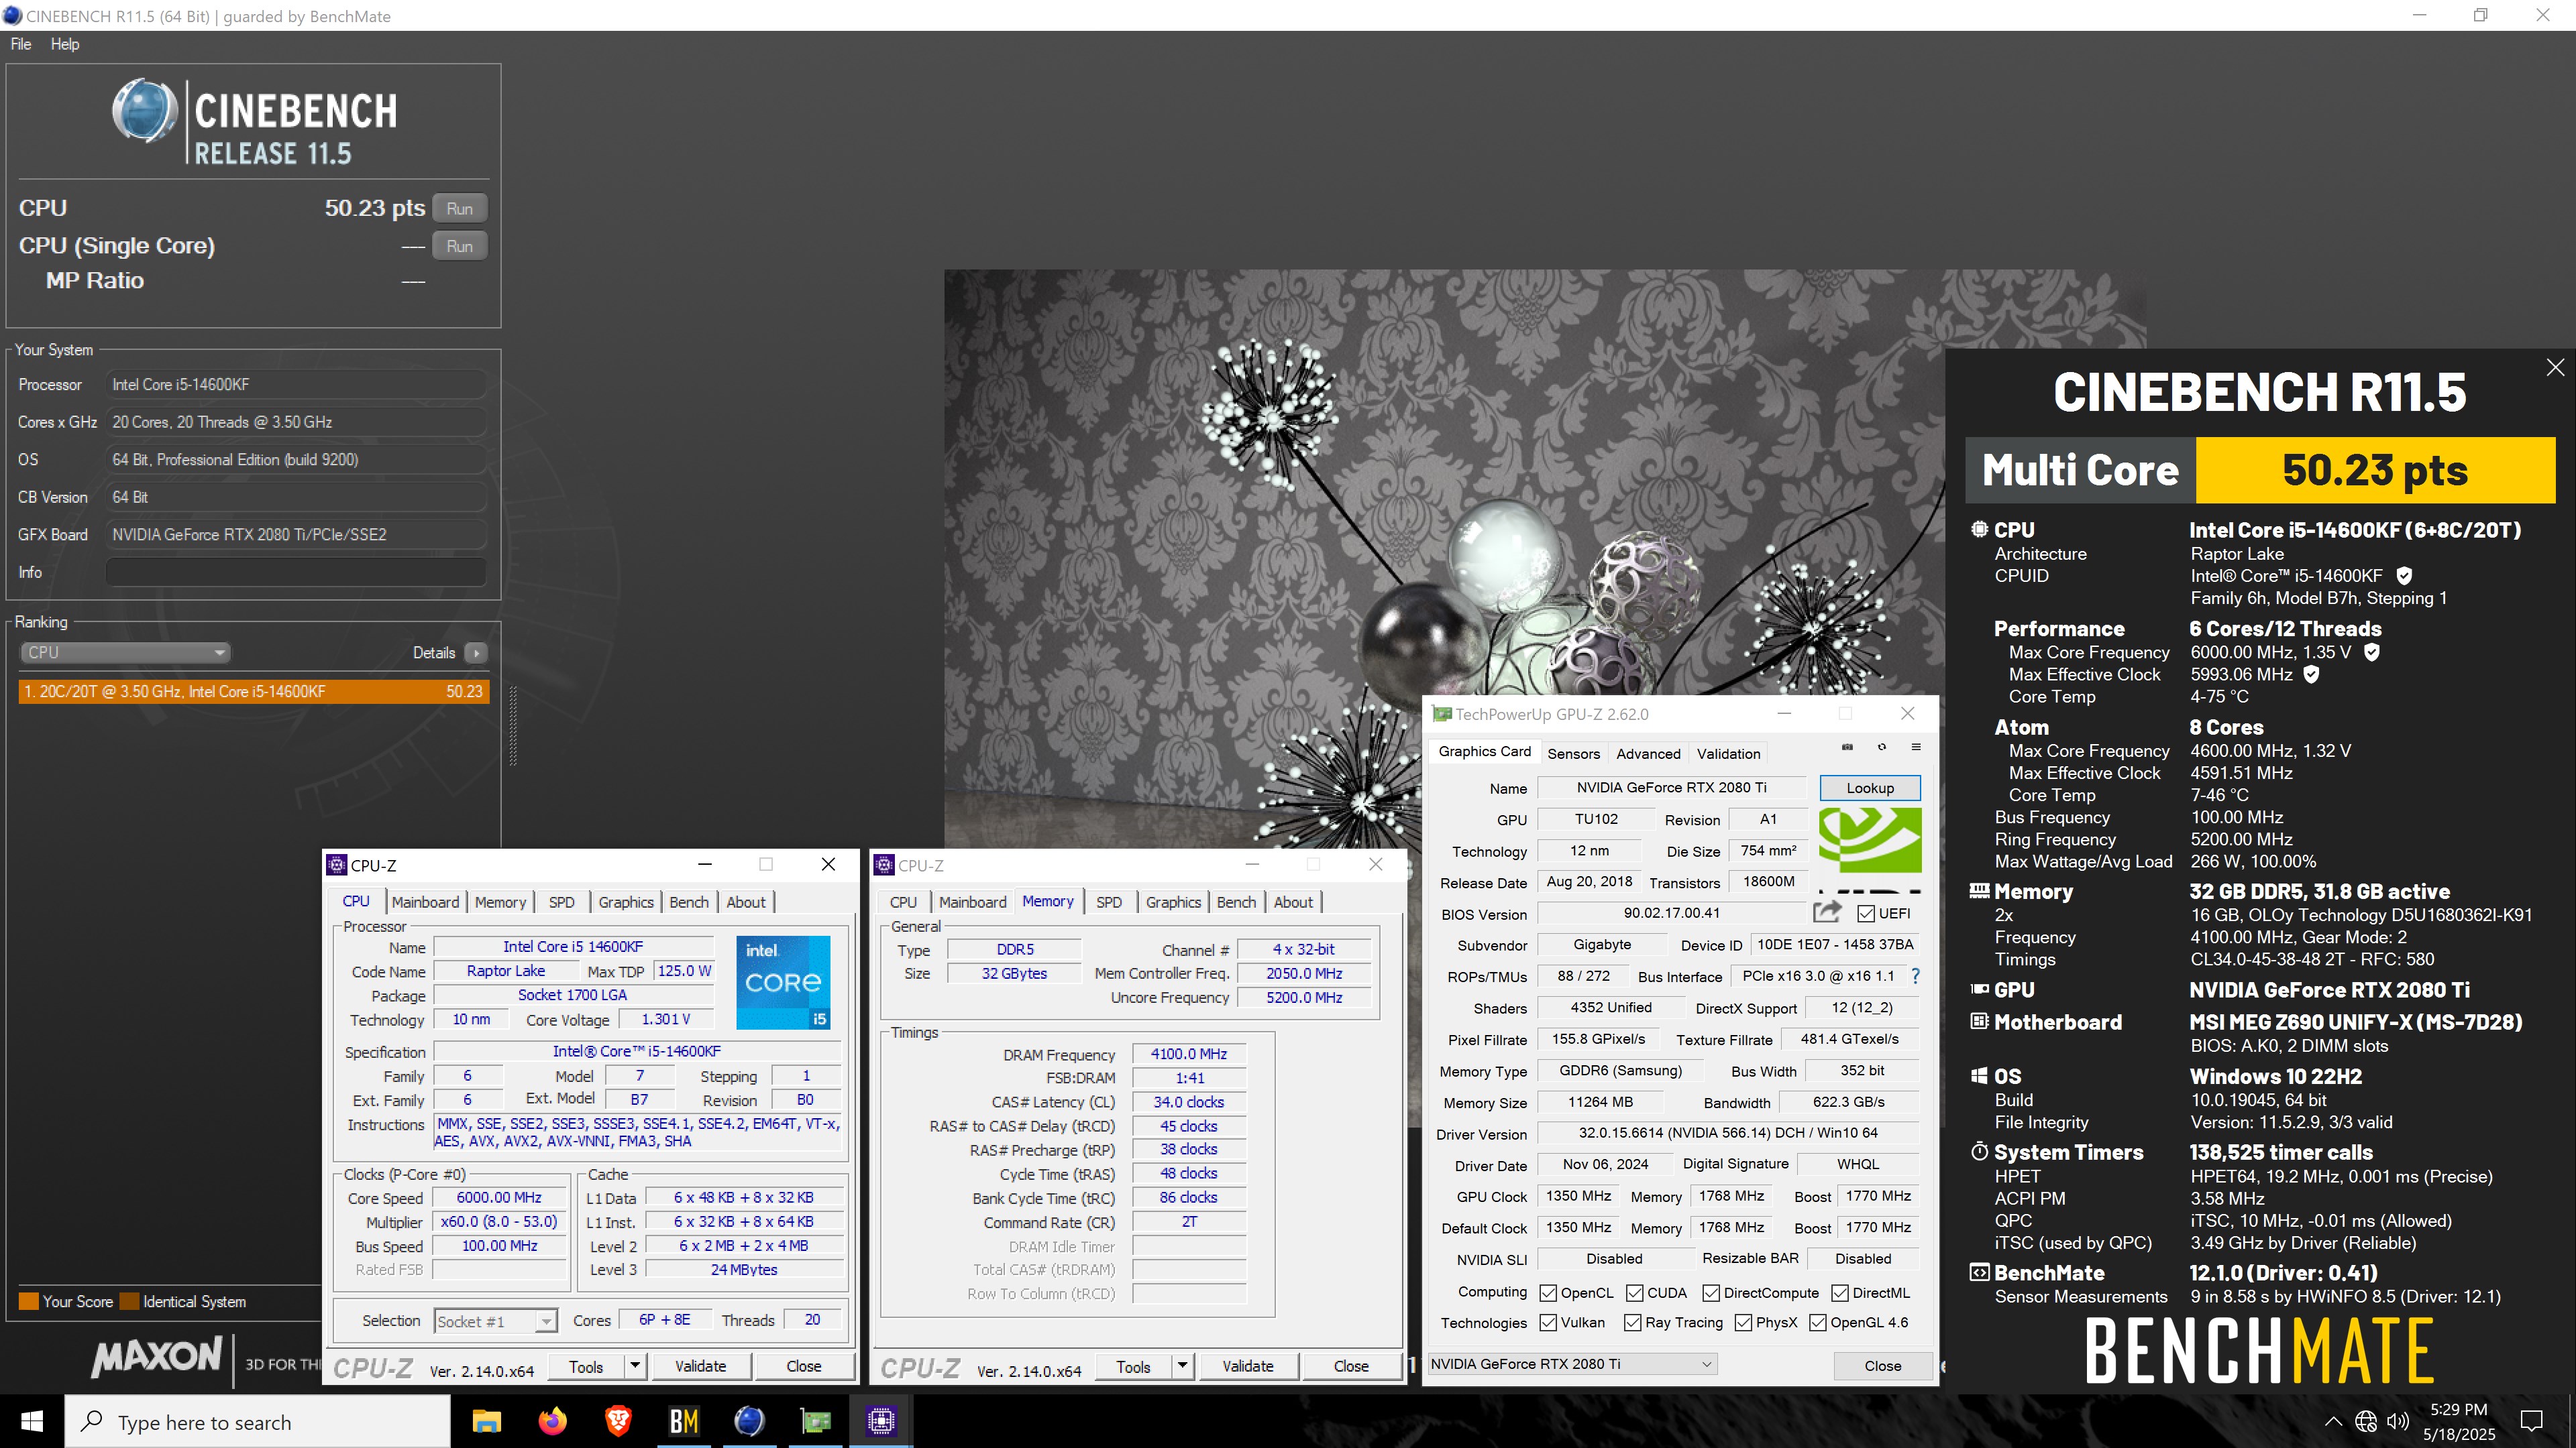Click the BIOS share/export arrow icon
The width and height of the screenshot is (2576, 1448).
tap(1827, 912)
